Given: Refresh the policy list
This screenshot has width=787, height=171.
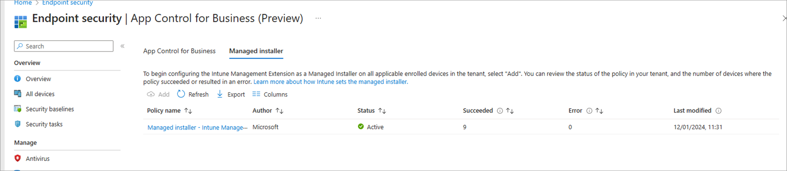Looking at the screenshot, I should click(x=193, y=94).
